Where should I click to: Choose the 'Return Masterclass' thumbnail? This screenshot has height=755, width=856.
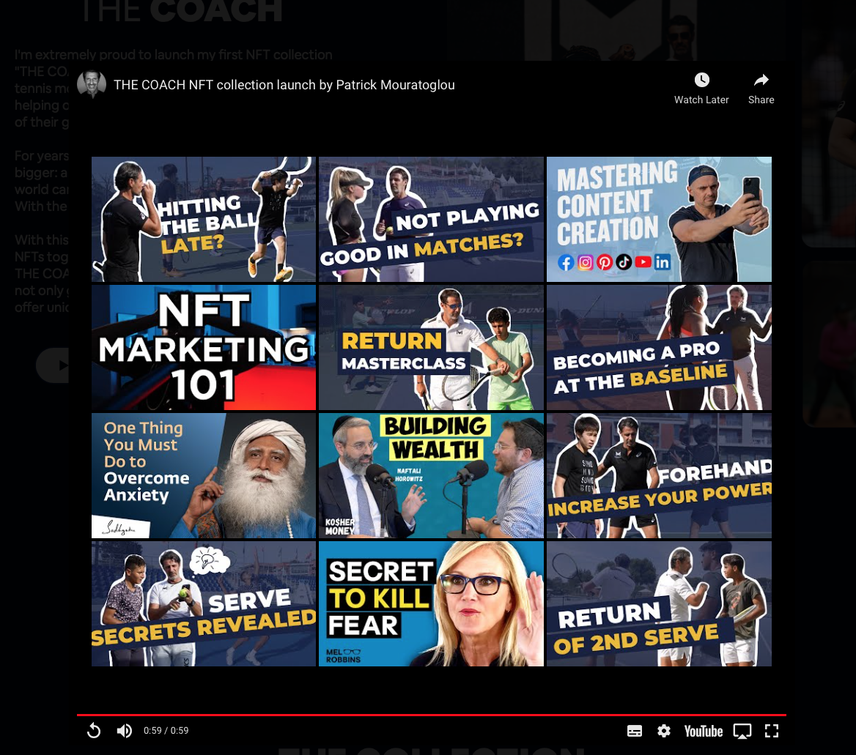tap(431, 347)
